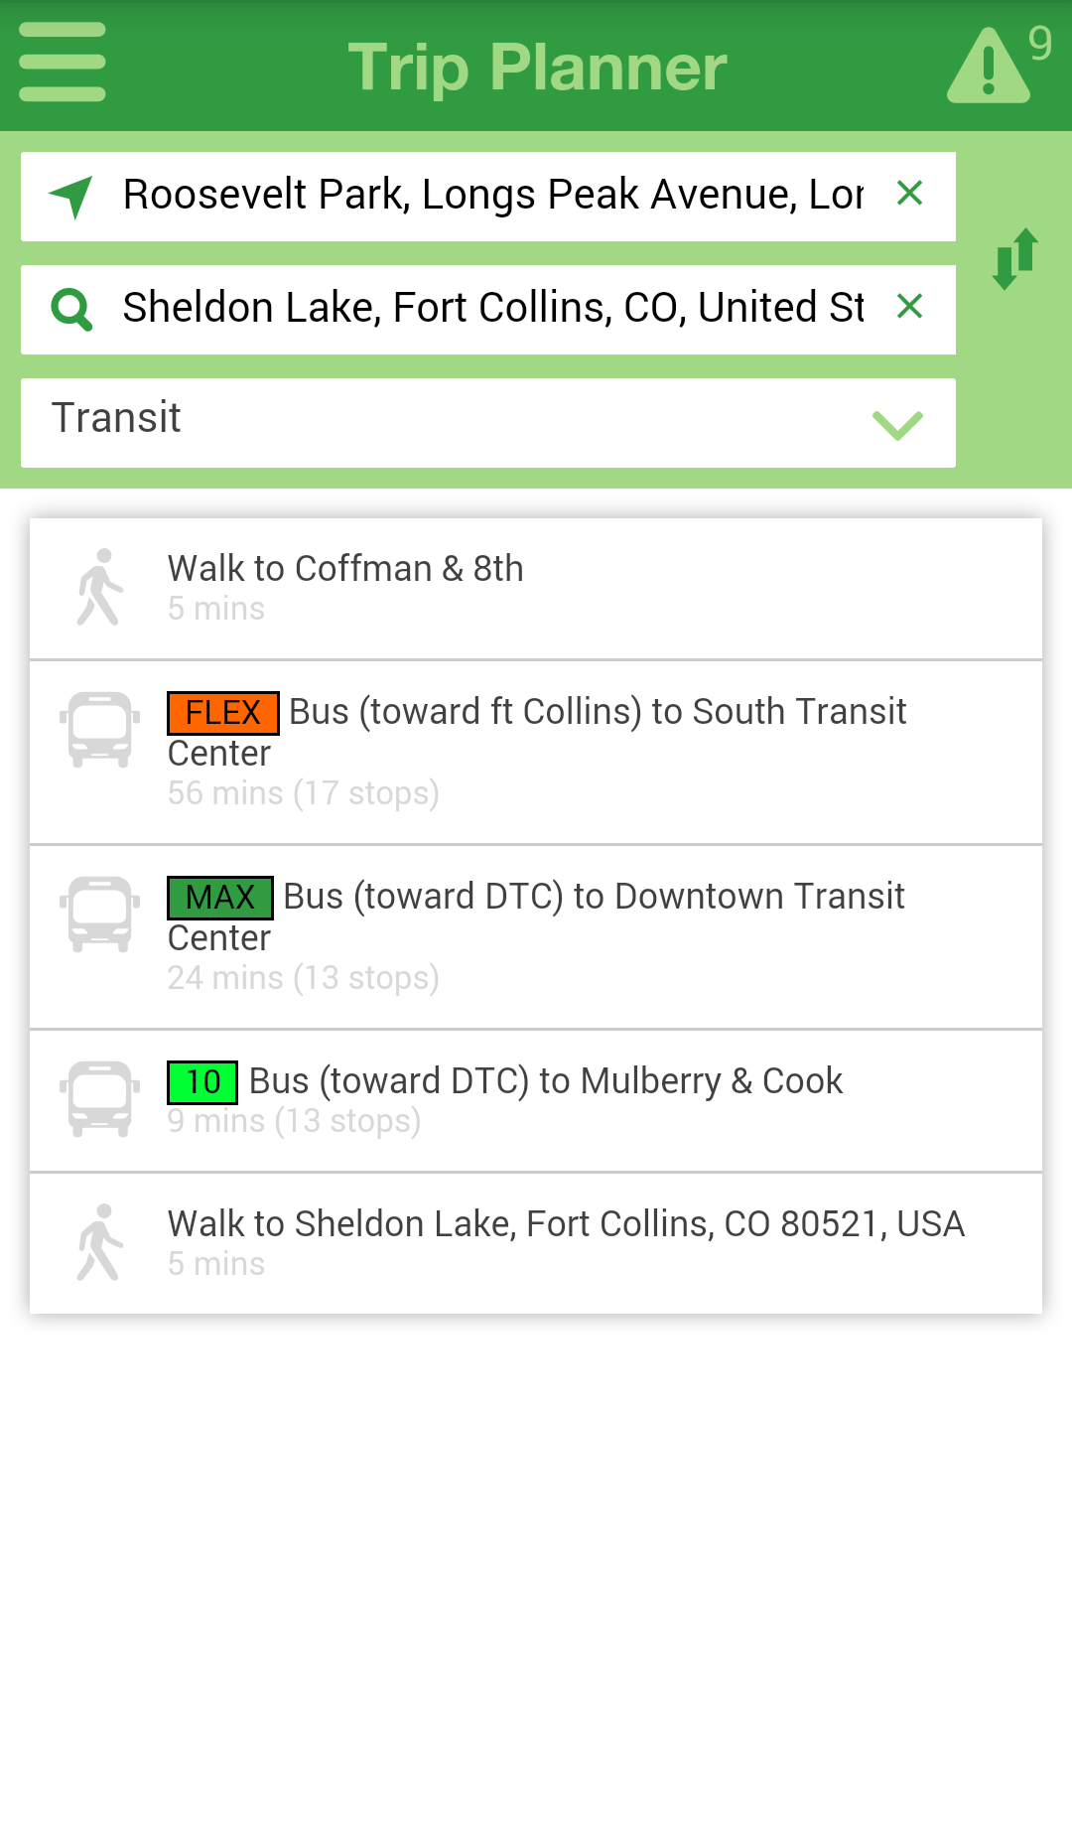Image resolution: width=1072 pixels, height=1832 pixels.
Task: Tap the walking figure icon for Coffman
Action: pos(99,587)
